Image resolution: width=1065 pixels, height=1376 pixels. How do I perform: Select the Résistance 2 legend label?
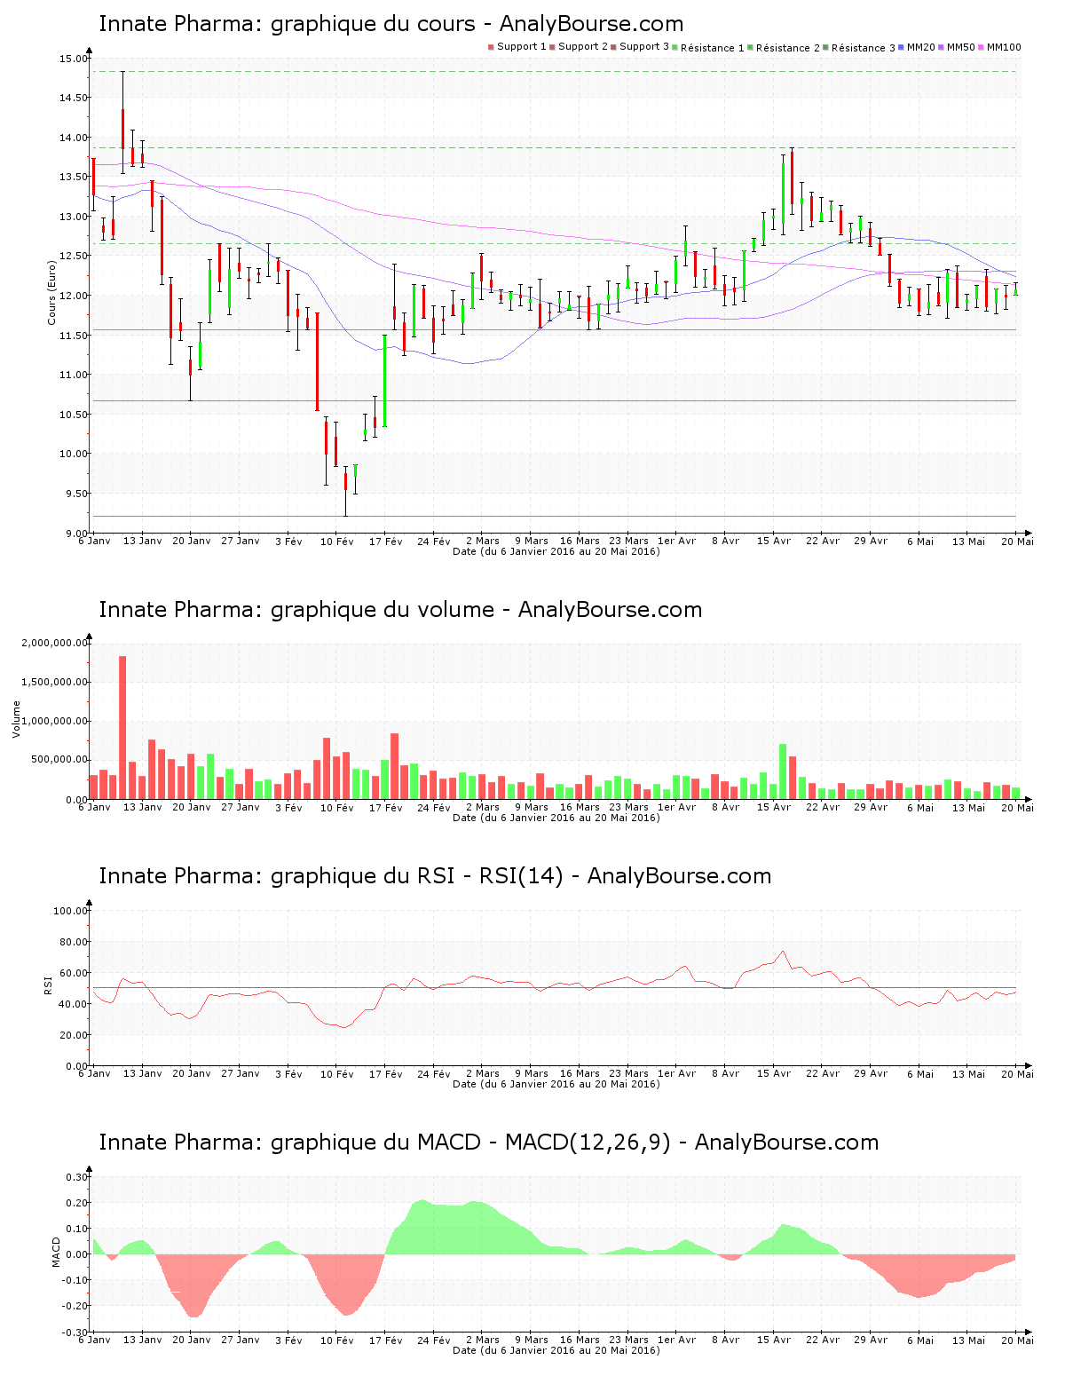click(x=788, y=48)
